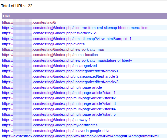The width and height of the screenshot is (167, 139).
Task: Visit the index.php/events link
Action: (43, 44)
